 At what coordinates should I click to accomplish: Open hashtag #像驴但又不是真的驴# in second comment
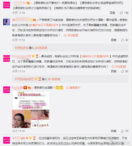pyautogui.click(x=45, y=25)
